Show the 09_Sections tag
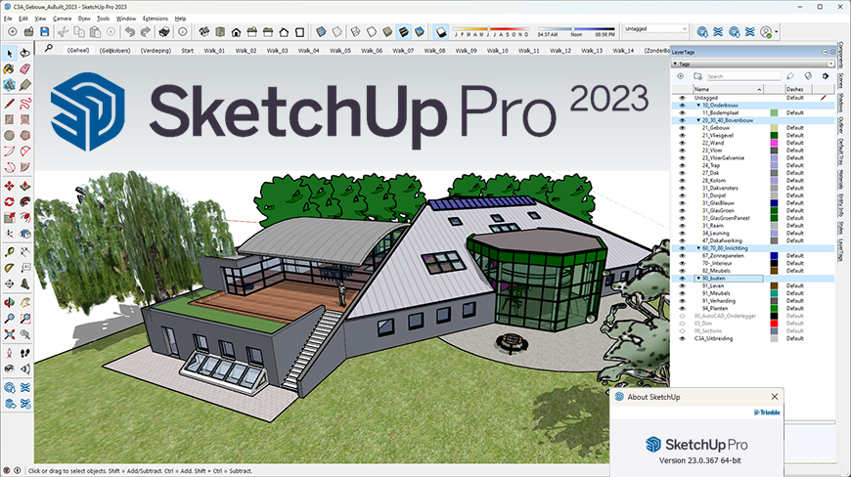851x477 pixels. 683,330
